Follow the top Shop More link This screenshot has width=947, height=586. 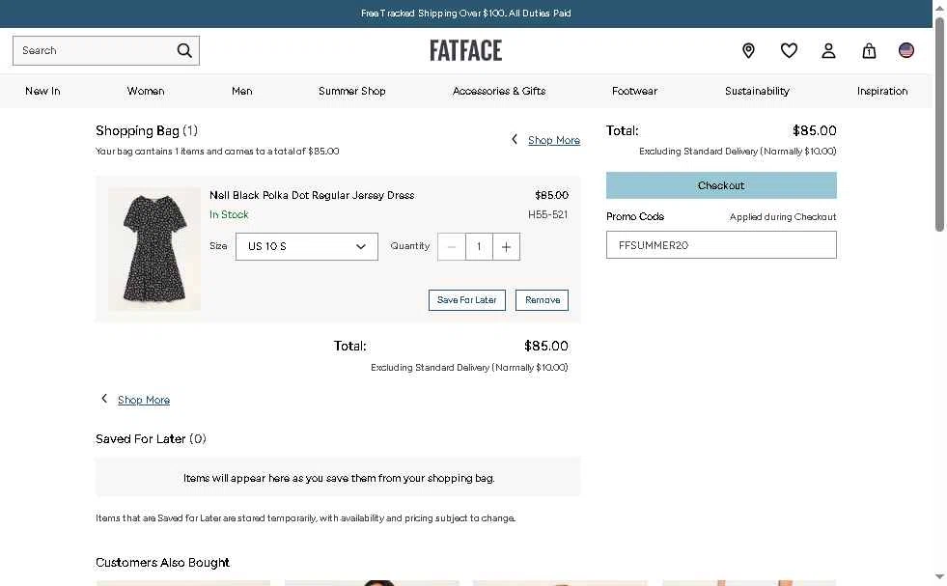pos(554,140)
